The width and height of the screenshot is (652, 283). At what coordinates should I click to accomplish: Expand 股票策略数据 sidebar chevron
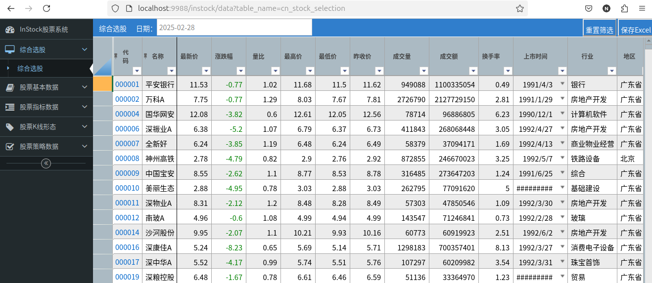85,147
